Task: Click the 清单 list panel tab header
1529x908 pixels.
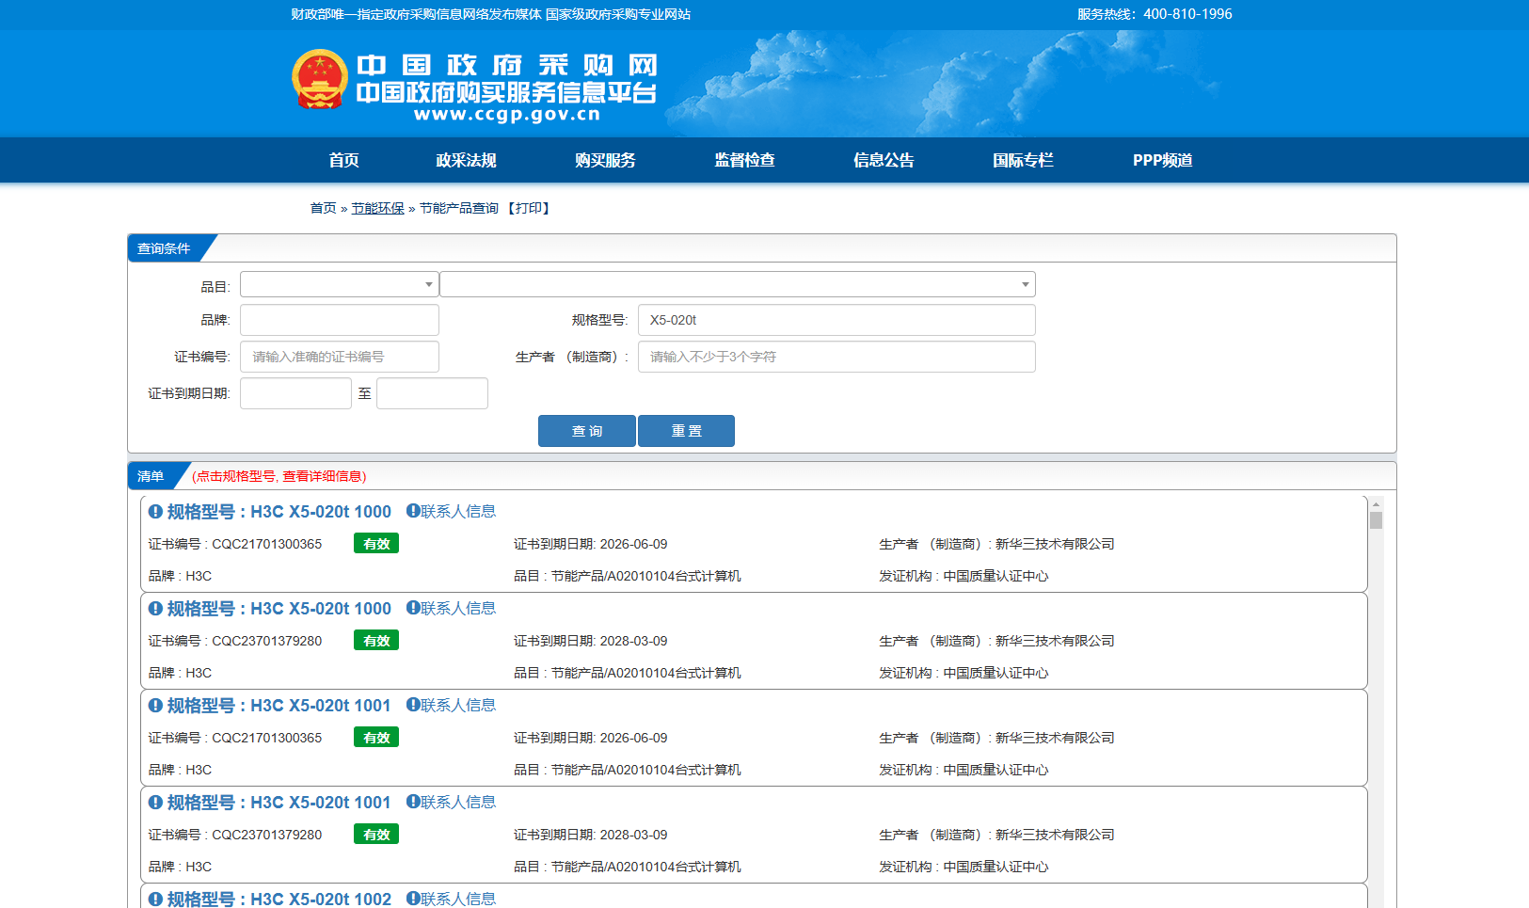Action: (x=151, y=476)
